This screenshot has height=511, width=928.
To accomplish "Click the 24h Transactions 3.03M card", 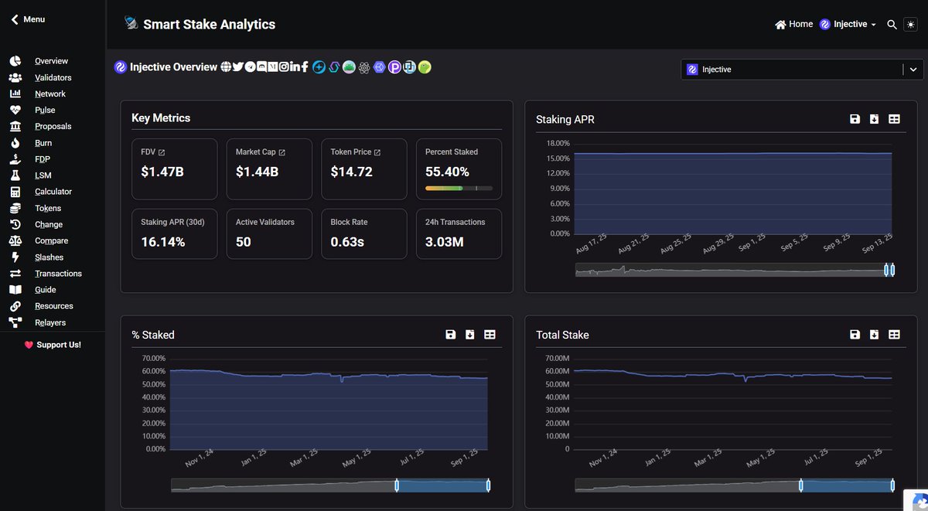I will coord(459,233).
